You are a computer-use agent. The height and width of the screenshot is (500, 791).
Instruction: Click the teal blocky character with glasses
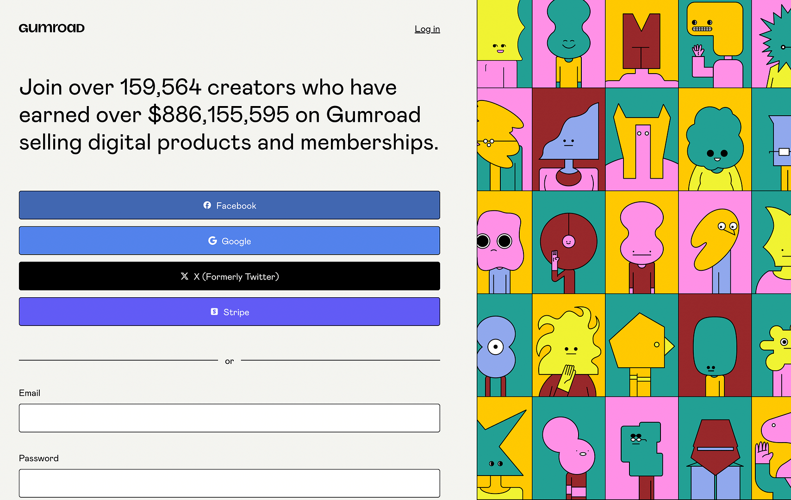[x=642, y=448]
